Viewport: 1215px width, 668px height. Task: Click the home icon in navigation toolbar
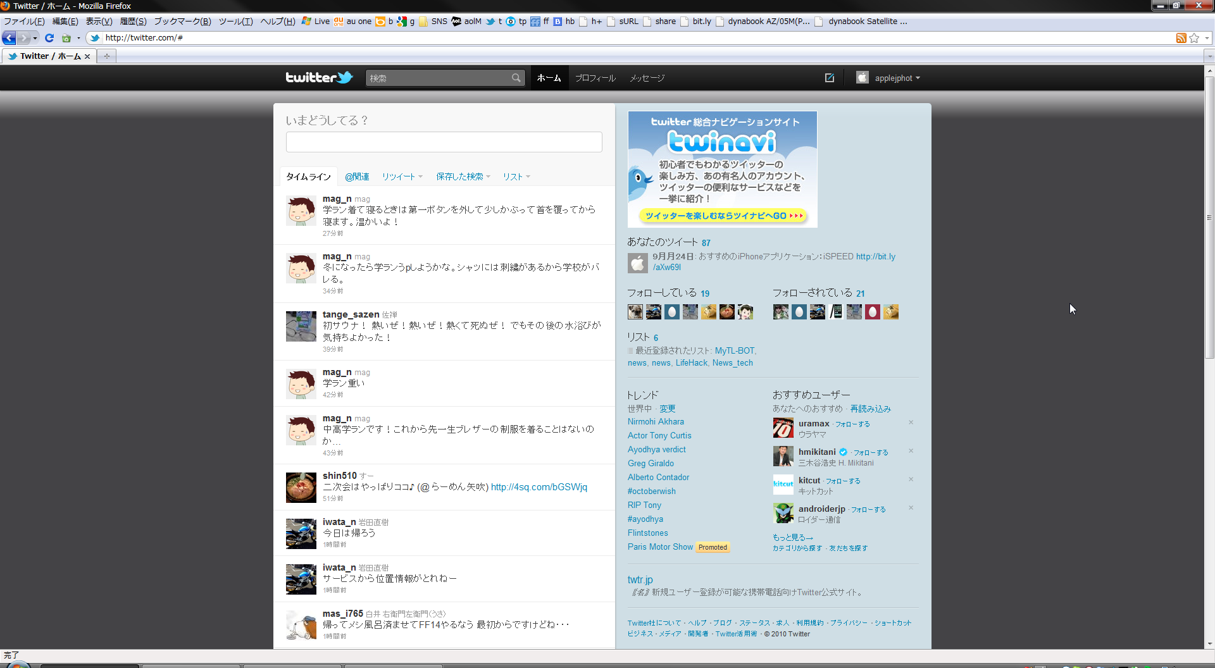66,38
